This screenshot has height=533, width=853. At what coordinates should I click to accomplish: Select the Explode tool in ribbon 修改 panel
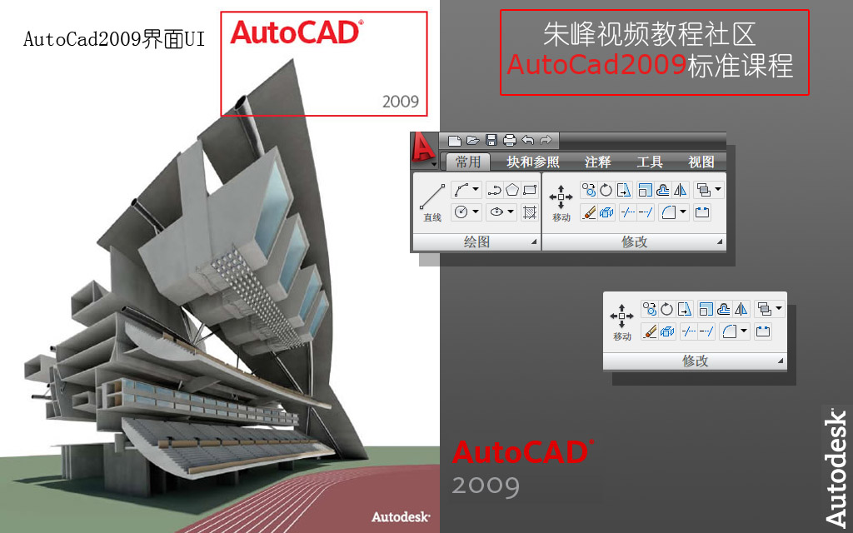(606, 212)
